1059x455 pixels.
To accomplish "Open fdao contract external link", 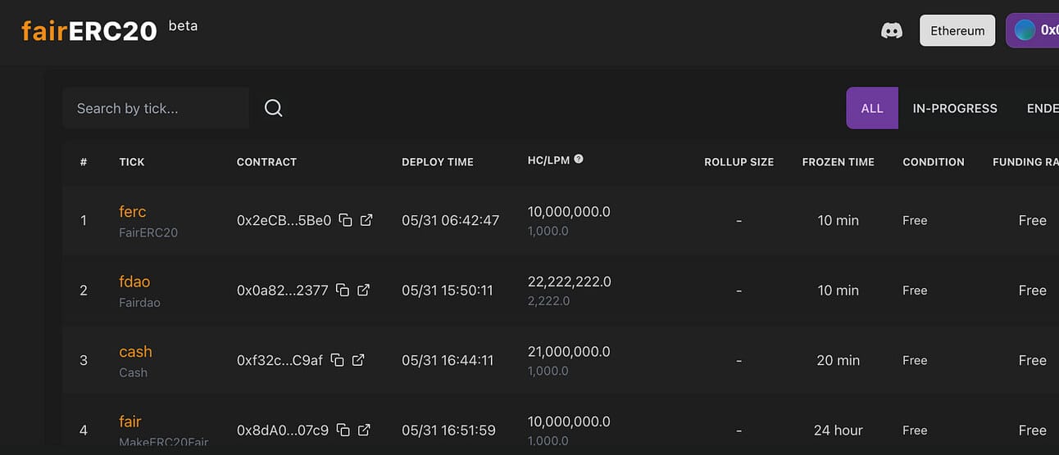I will pyautogui.click(x=364, y=290).
